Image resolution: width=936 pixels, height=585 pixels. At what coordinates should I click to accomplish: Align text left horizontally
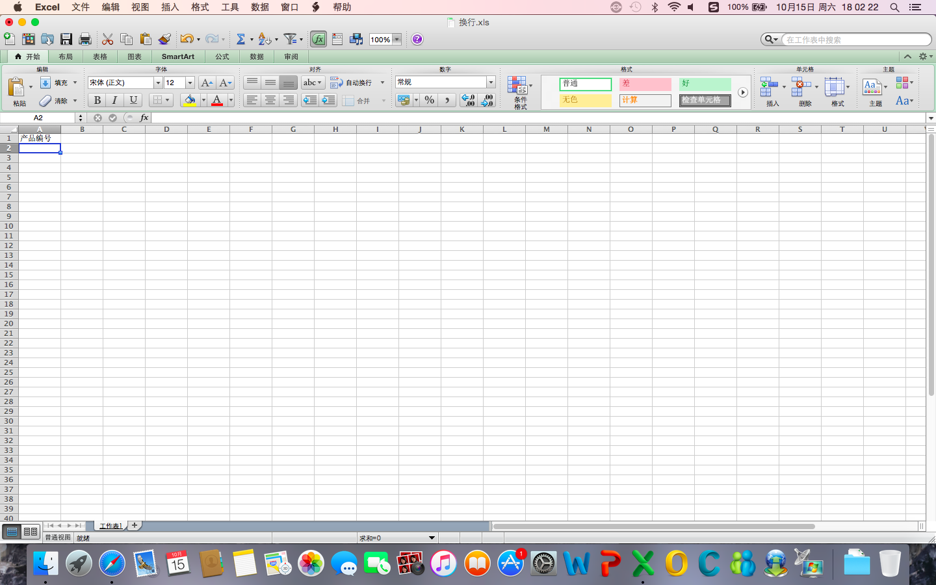point(252,100)
